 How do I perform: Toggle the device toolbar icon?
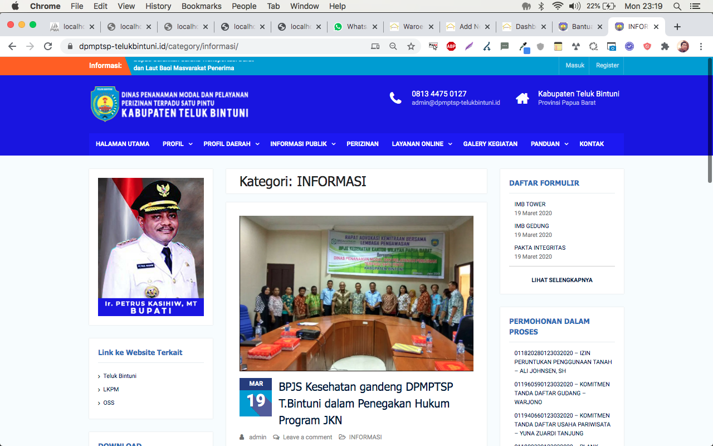[x=375, y=47]
